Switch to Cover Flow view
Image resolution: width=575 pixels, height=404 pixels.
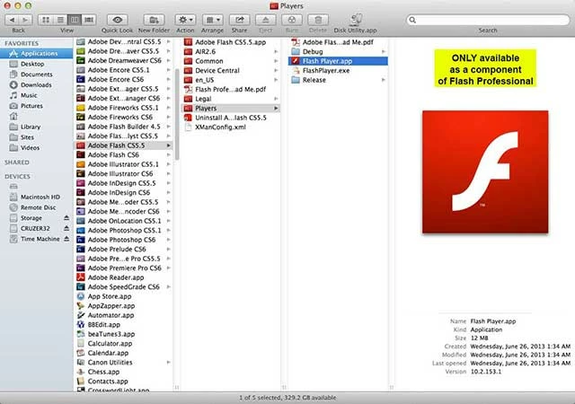89,20
